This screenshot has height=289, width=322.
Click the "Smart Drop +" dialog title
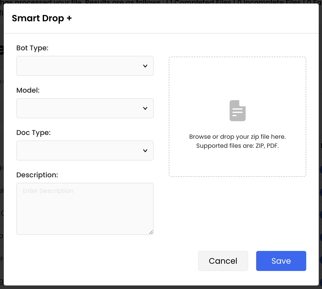click(42, 19)
